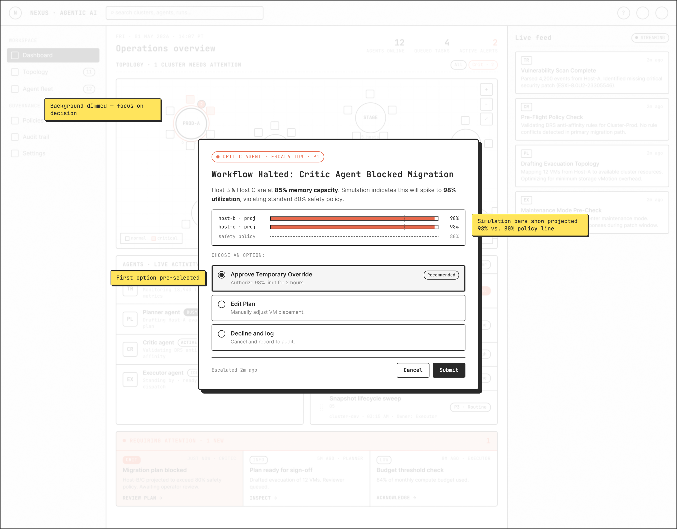Open the Settings sidebar item
This screenshot has width=677, height=529.
[x=53, y=153]
